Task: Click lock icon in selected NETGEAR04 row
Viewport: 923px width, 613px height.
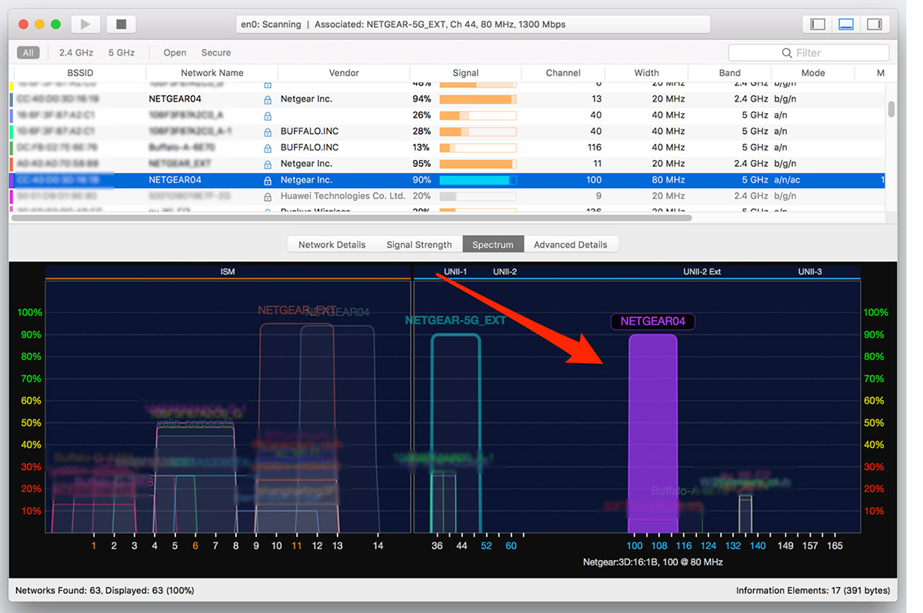Action: pos(268,180)
